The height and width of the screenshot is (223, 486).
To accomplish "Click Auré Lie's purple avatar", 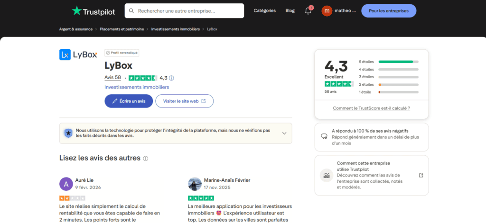I will [66, 184].
